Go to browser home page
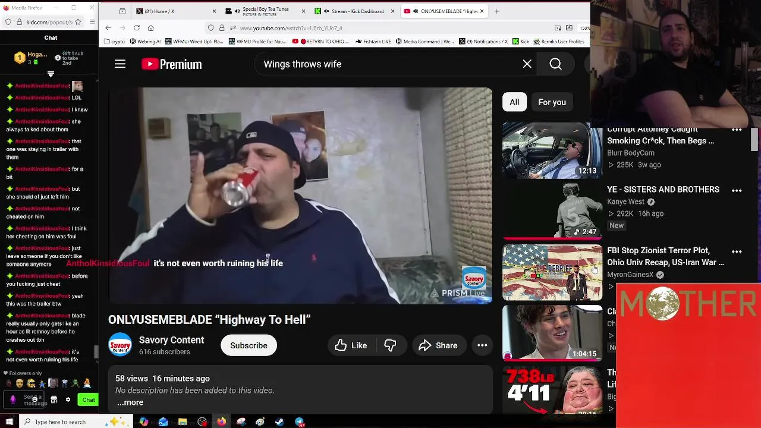 [x=151, y=28]
